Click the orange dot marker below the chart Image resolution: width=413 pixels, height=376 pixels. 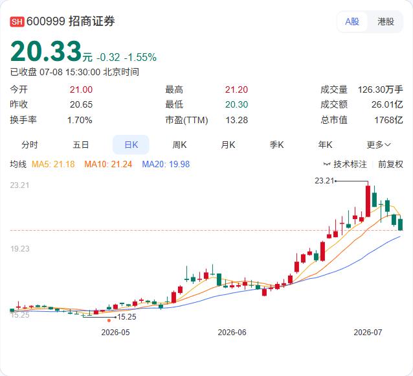tap(109, 321)
